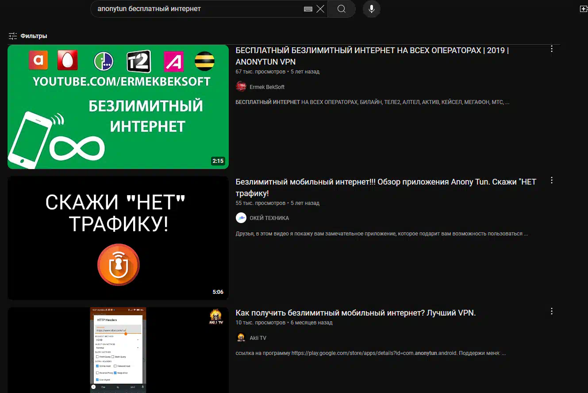Click description starting Друзья, в этом видео
The height and width of the screenshot is (393, 588).
pos(382,234)
